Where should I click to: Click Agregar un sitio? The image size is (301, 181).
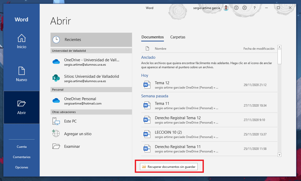pyautogui.click(x=78, y=134)
